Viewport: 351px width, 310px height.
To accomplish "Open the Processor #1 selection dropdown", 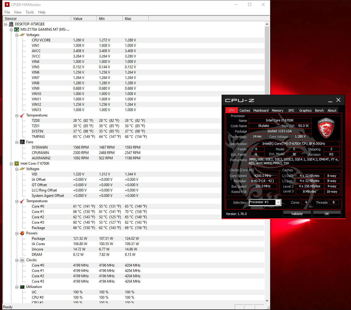I will pyautogui.click(x=278, y=202).
